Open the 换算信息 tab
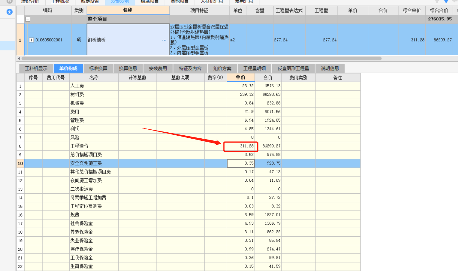Screen dimensions: 458x271 (x=128, y=68)
